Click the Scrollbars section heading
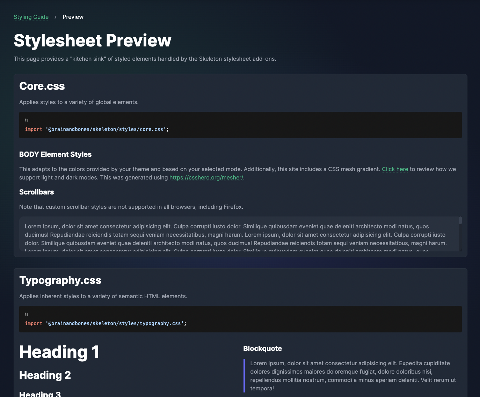 tap(36, 192)
